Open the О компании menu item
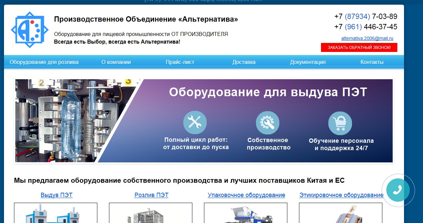 tap(116, 62)
